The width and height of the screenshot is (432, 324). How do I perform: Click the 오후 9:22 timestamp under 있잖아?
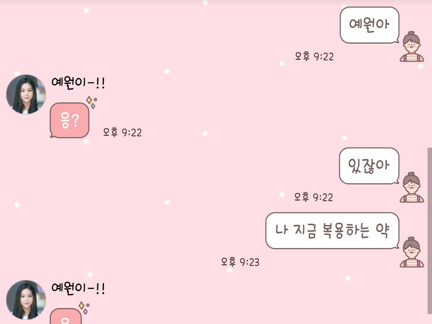click(314, 197)
